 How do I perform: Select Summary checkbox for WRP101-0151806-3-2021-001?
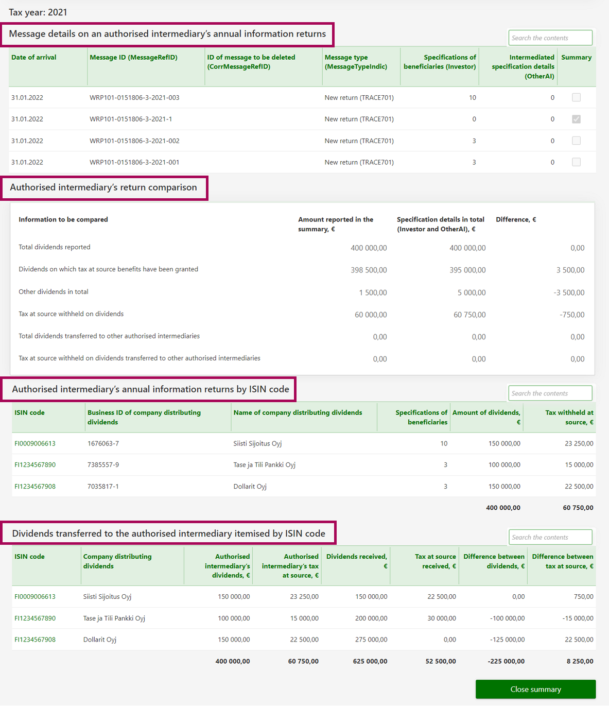pos(576,162)
